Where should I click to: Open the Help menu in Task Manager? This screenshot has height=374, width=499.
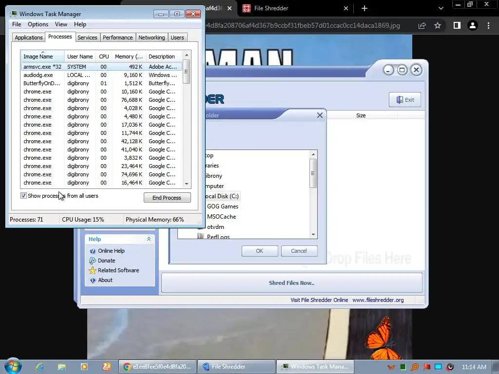pos(80,24)
